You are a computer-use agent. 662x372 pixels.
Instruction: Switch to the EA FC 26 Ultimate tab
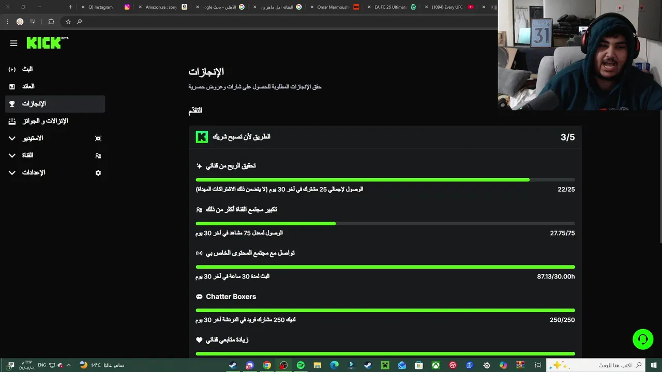(391, 7)
